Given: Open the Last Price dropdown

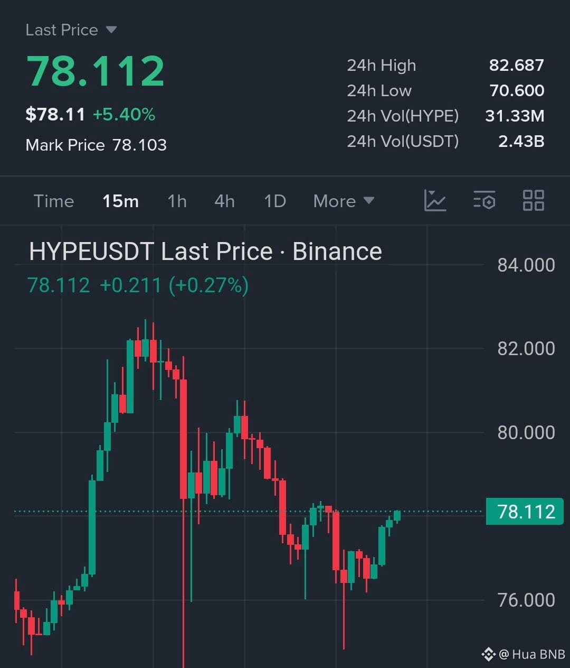Looking at the screenshot, I should [71, 30].
